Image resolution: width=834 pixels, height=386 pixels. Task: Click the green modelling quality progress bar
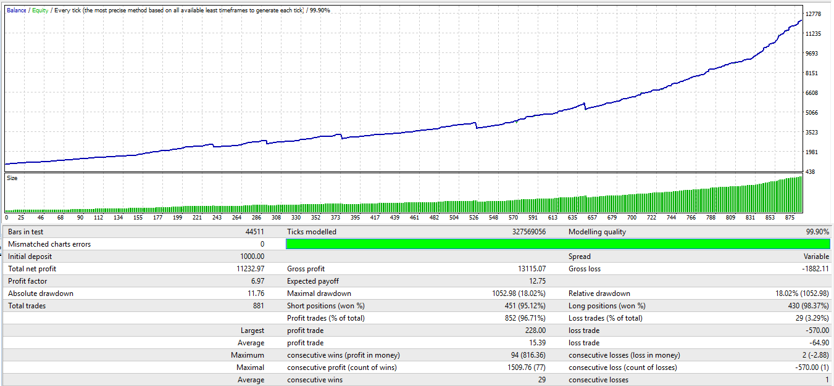coord(558,244)
